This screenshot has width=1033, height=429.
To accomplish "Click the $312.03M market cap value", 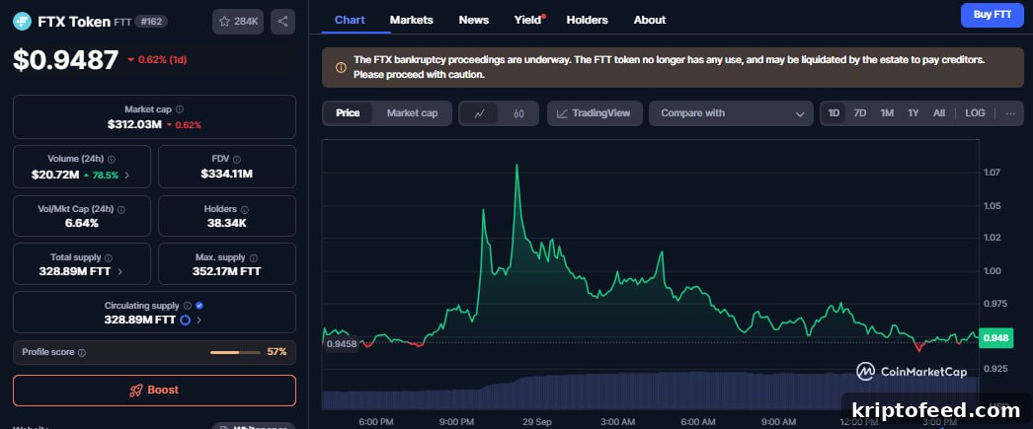I will [x=134, y=124].
